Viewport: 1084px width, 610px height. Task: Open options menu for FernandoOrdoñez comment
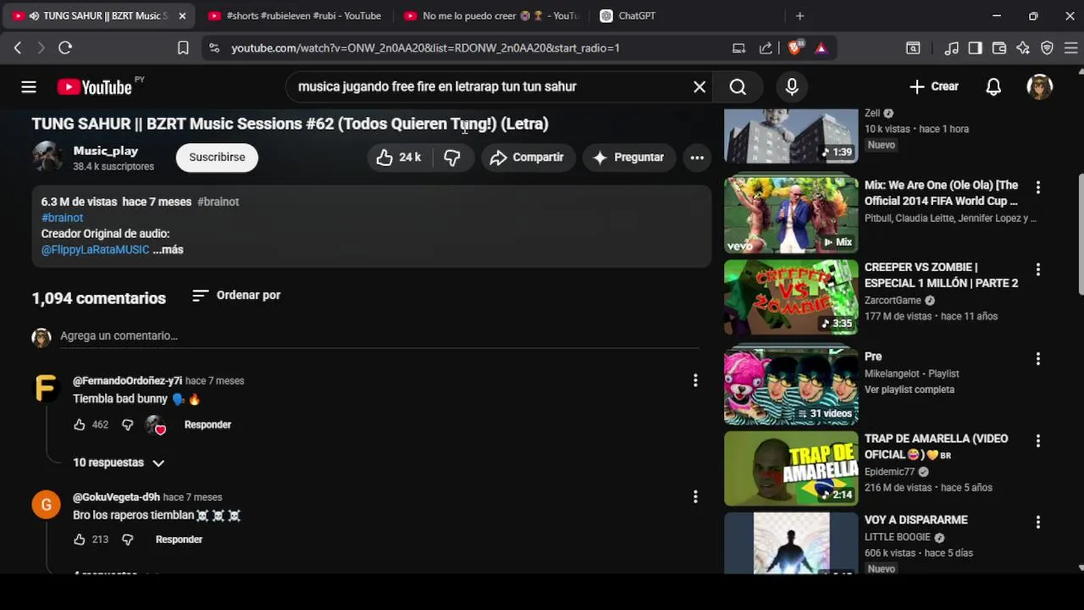695,381
